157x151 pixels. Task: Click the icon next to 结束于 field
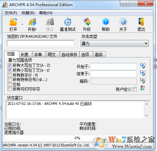pyautogui.click(x=143, y=73)
